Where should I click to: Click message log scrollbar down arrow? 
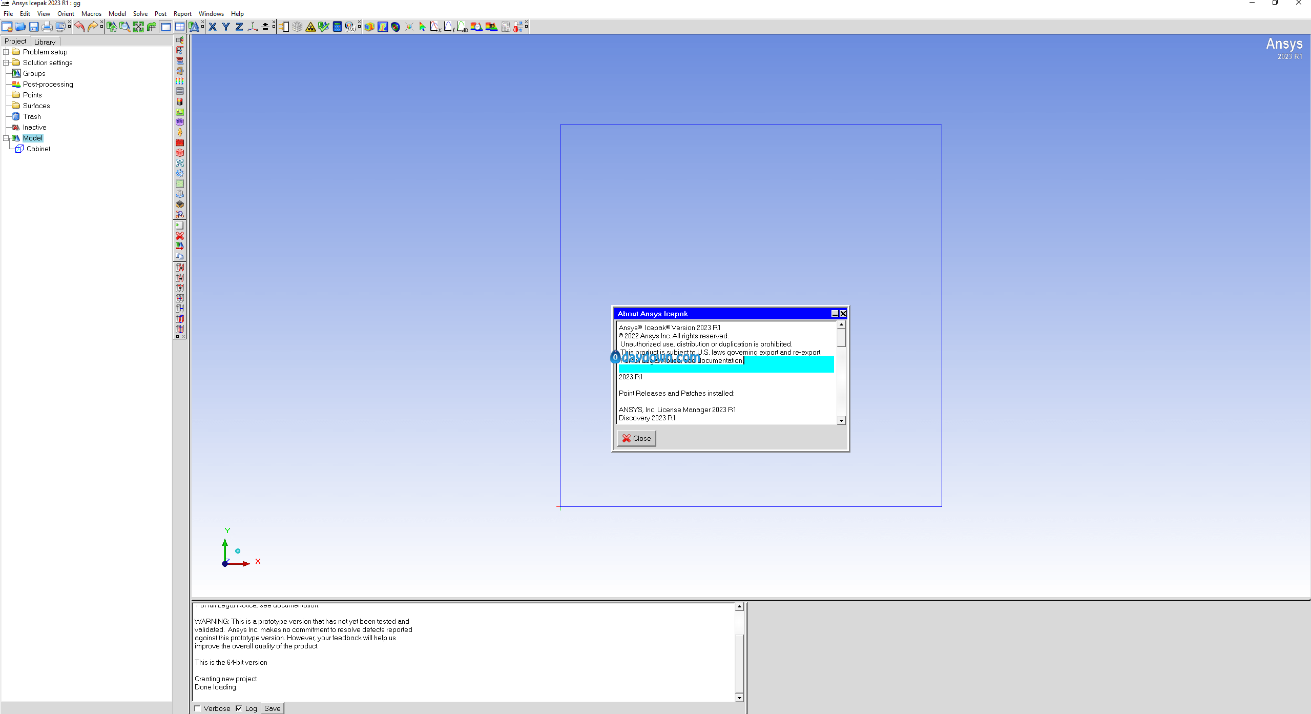tap(739, 698)
